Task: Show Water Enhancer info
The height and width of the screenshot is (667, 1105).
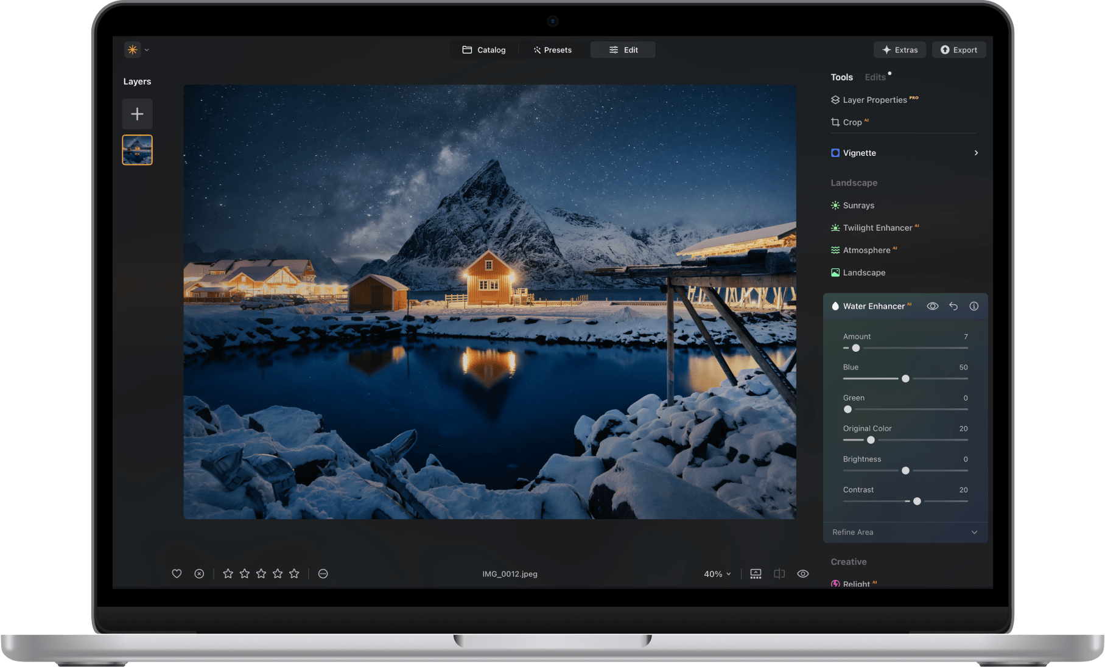Action: coord(974,306)
